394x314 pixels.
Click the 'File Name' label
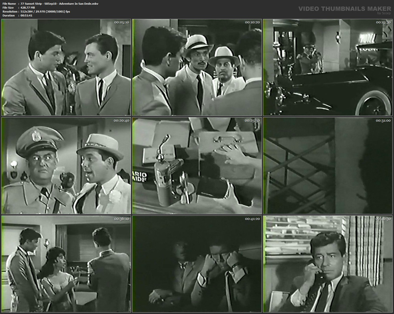click(9, 4)
